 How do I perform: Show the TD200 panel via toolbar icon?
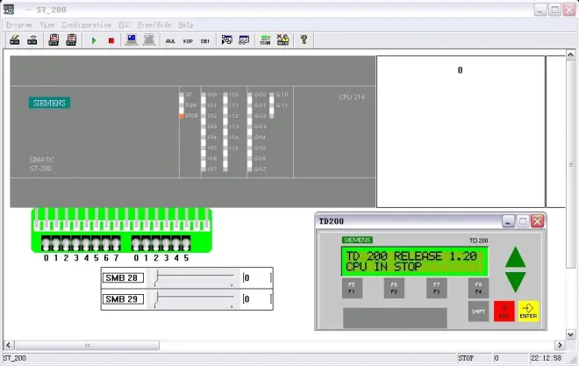(265, 39)
